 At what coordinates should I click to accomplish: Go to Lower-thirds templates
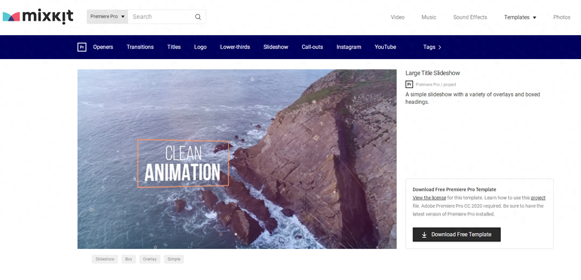pos(235,47)
